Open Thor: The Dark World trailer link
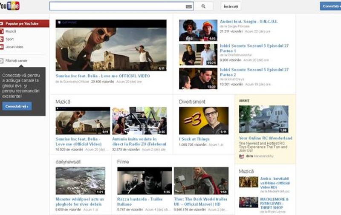The image size is (341, 215). (x=200, y=201)
